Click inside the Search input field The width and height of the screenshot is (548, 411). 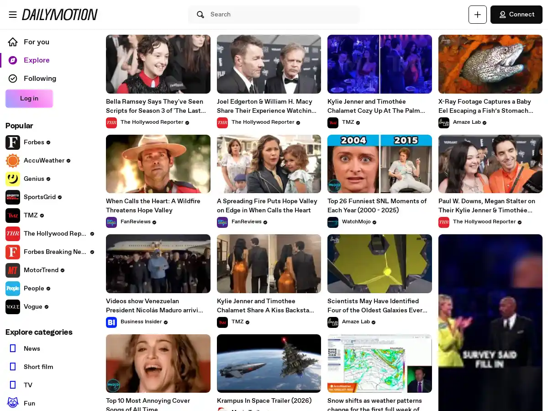pyautogui.click(x=274, y=15)
